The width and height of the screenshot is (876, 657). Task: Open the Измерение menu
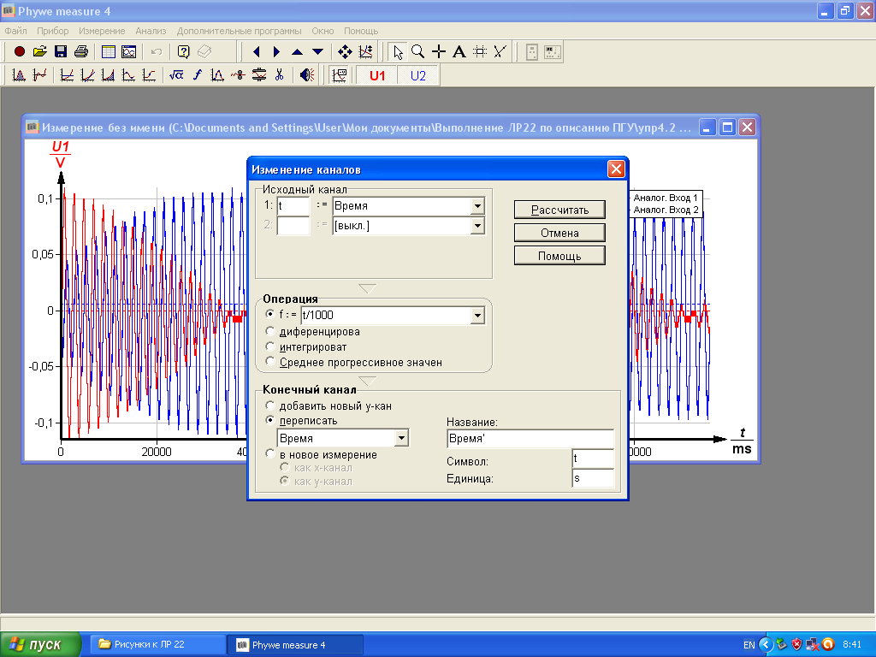point(102,32)
